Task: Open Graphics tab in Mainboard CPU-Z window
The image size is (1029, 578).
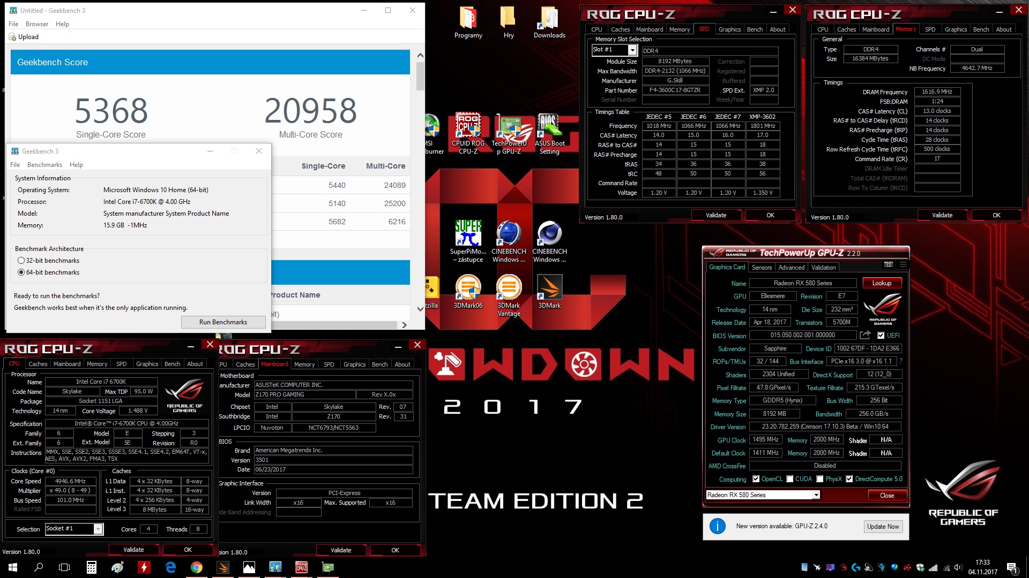Action: pyautogui.click(x=354, y=364)
